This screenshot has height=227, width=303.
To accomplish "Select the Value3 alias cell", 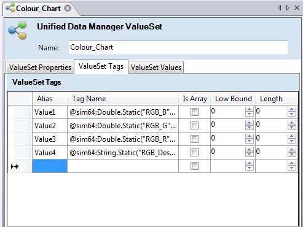I will (x=50, y=139).
